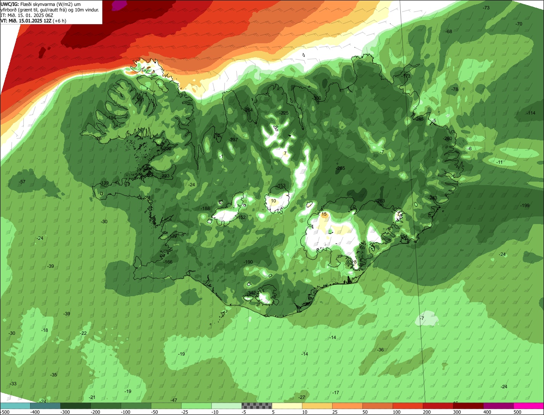Select the -35 value in the southwest sea

pyautogui.click(x=54, y=375)
